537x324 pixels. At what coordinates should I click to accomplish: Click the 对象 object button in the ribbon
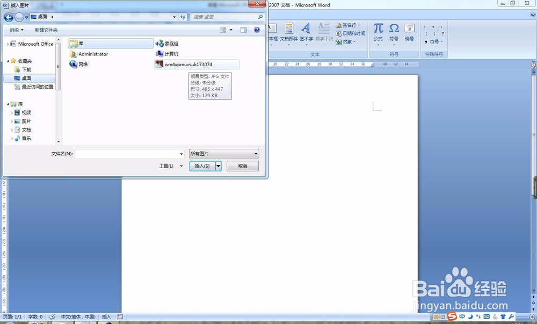(x=345, y=42)
